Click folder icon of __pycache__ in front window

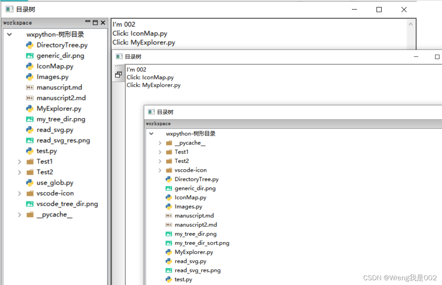point(169,143)
